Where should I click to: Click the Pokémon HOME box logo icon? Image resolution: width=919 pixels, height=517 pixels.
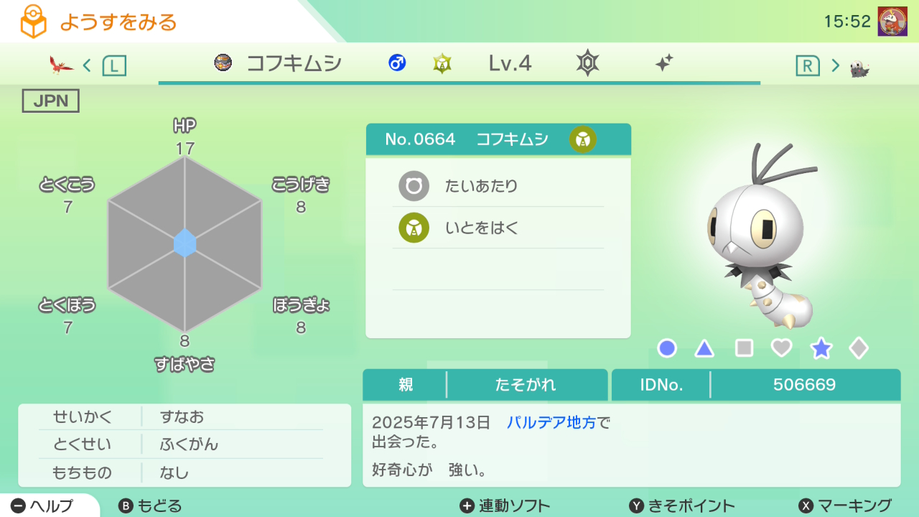coord(34,22)
